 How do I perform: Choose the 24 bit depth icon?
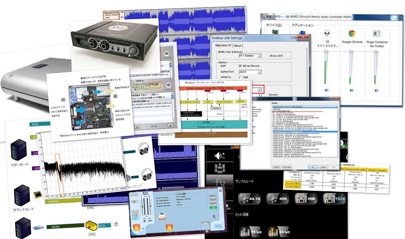click(x=279, y=232)
